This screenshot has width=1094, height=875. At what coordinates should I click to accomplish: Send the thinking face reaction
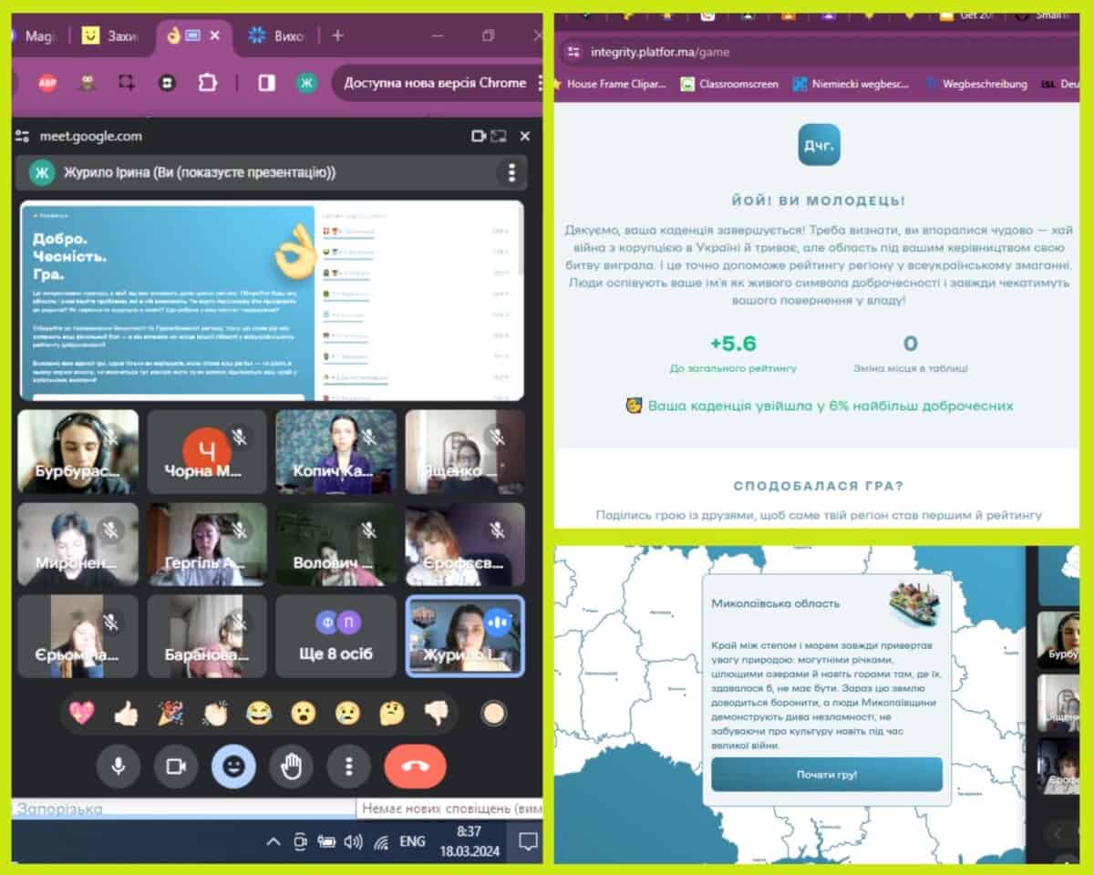(x=392, y=713)
